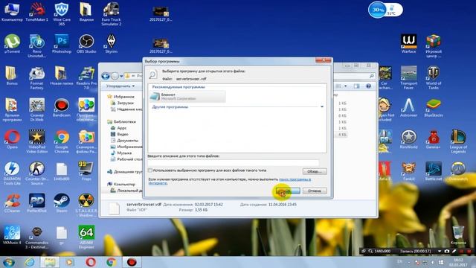Launch Fraps from the desktop
The image size is (476, 268).
click(x=86, y=171)
